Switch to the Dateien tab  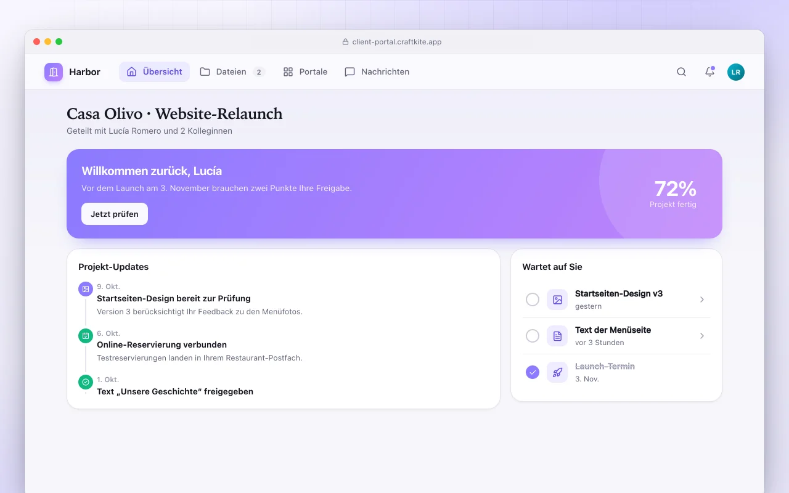pyautogui.click(x=232, y=72)
